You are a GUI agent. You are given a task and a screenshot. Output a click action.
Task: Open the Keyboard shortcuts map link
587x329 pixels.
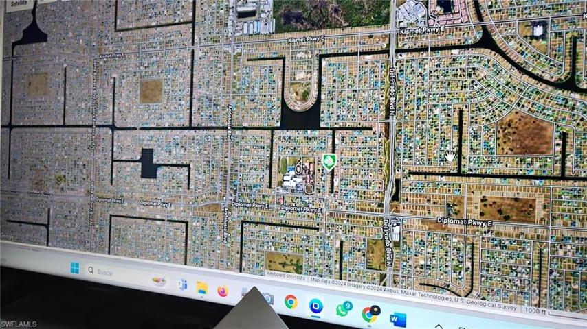[x=286, y=276]
